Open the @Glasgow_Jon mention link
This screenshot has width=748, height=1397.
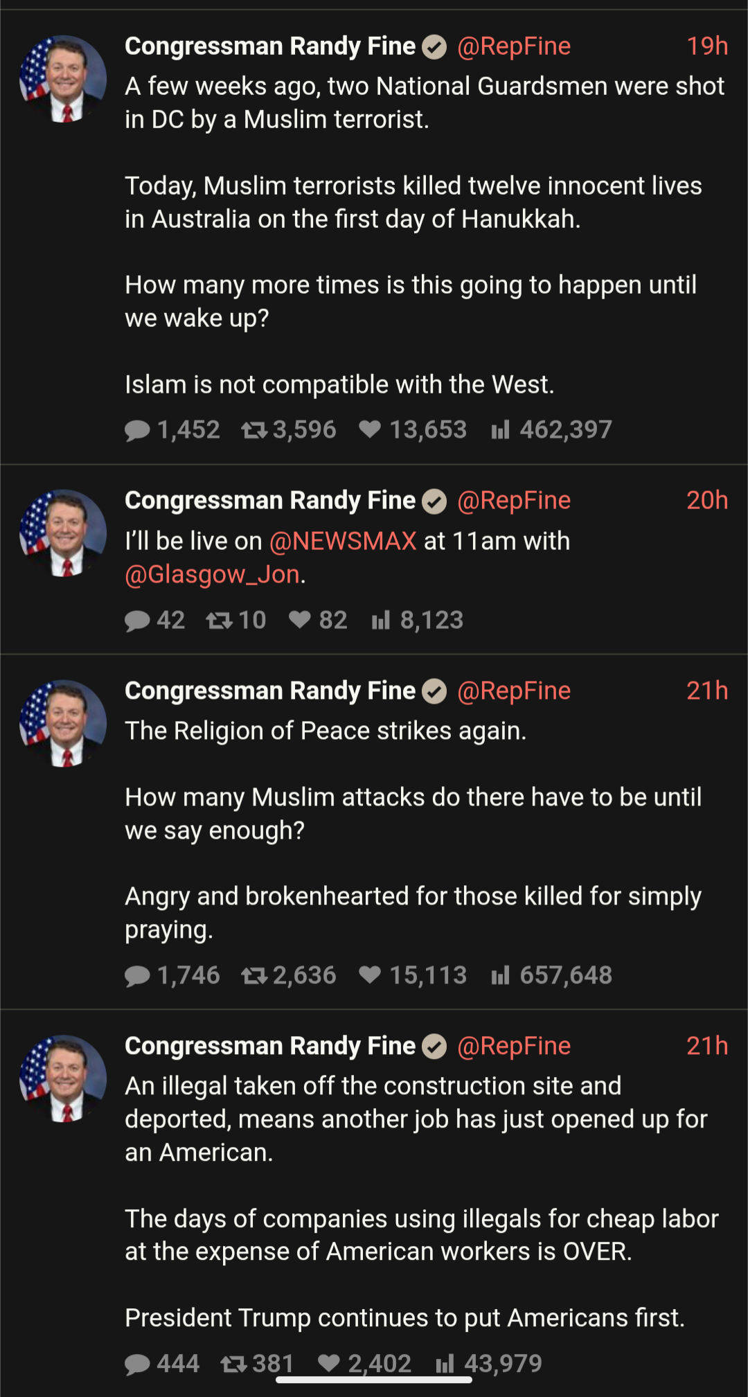click(212, 574)
